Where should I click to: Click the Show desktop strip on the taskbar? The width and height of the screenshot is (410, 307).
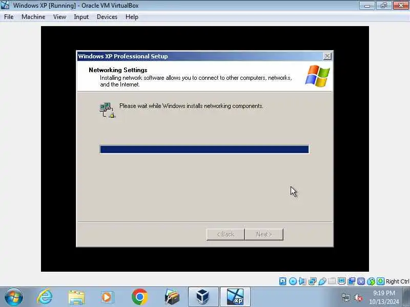(x=407, y=297)
